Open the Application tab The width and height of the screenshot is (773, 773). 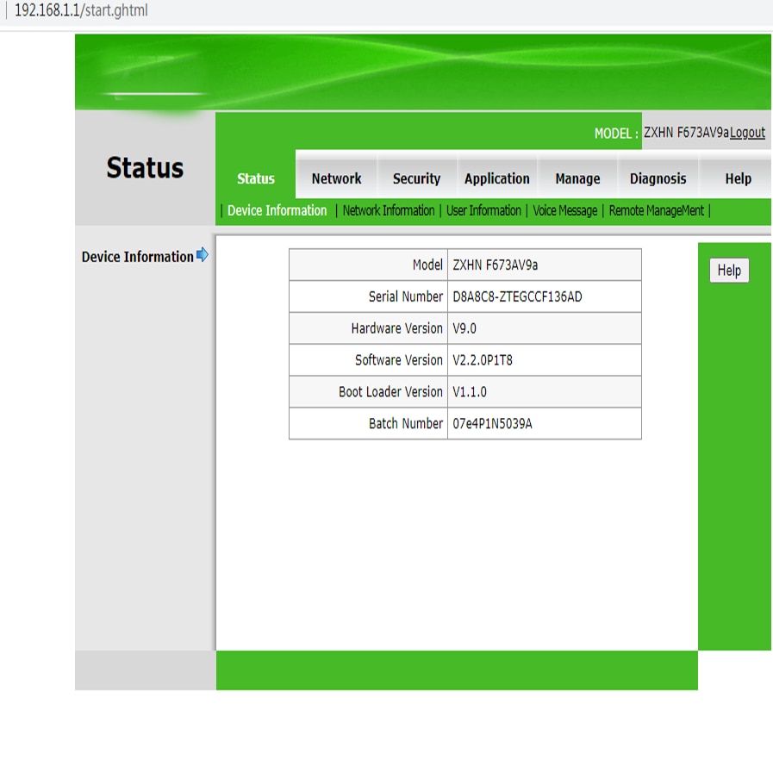(x=497, y=178)
